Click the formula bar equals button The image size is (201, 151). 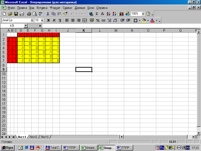point(40,26)
